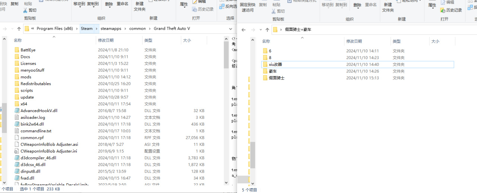Click the bink2w64.dll file icon
The image size is (477, 193).
(17, 124)
